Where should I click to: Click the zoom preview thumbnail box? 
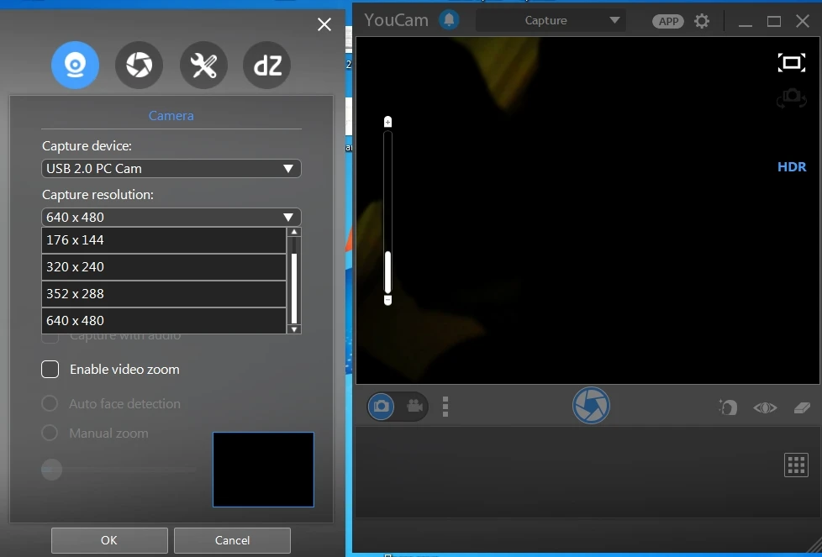pyautogui.click(x=263, y=470)
